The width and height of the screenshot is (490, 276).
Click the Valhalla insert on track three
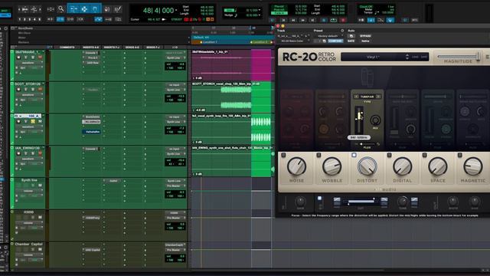pos(92,132)
